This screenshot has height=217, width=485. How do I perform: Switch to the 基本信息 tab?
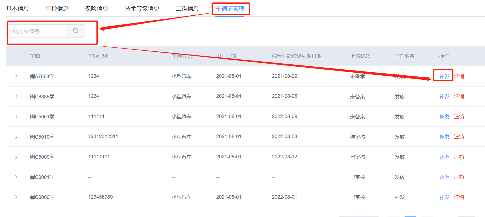[18, 9]
